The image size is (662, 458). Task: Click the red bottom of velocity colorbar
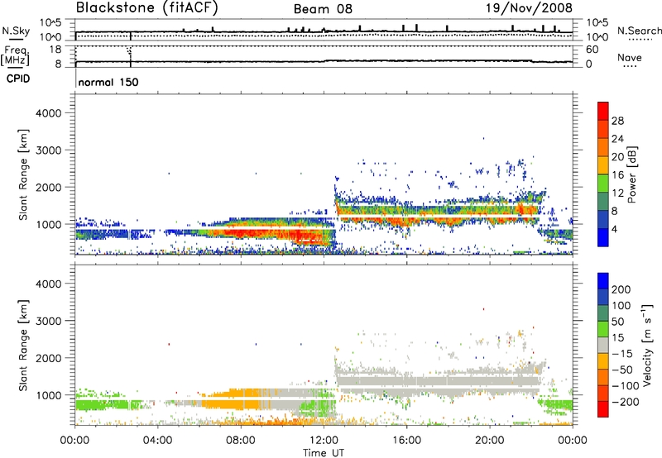[603, 409]
